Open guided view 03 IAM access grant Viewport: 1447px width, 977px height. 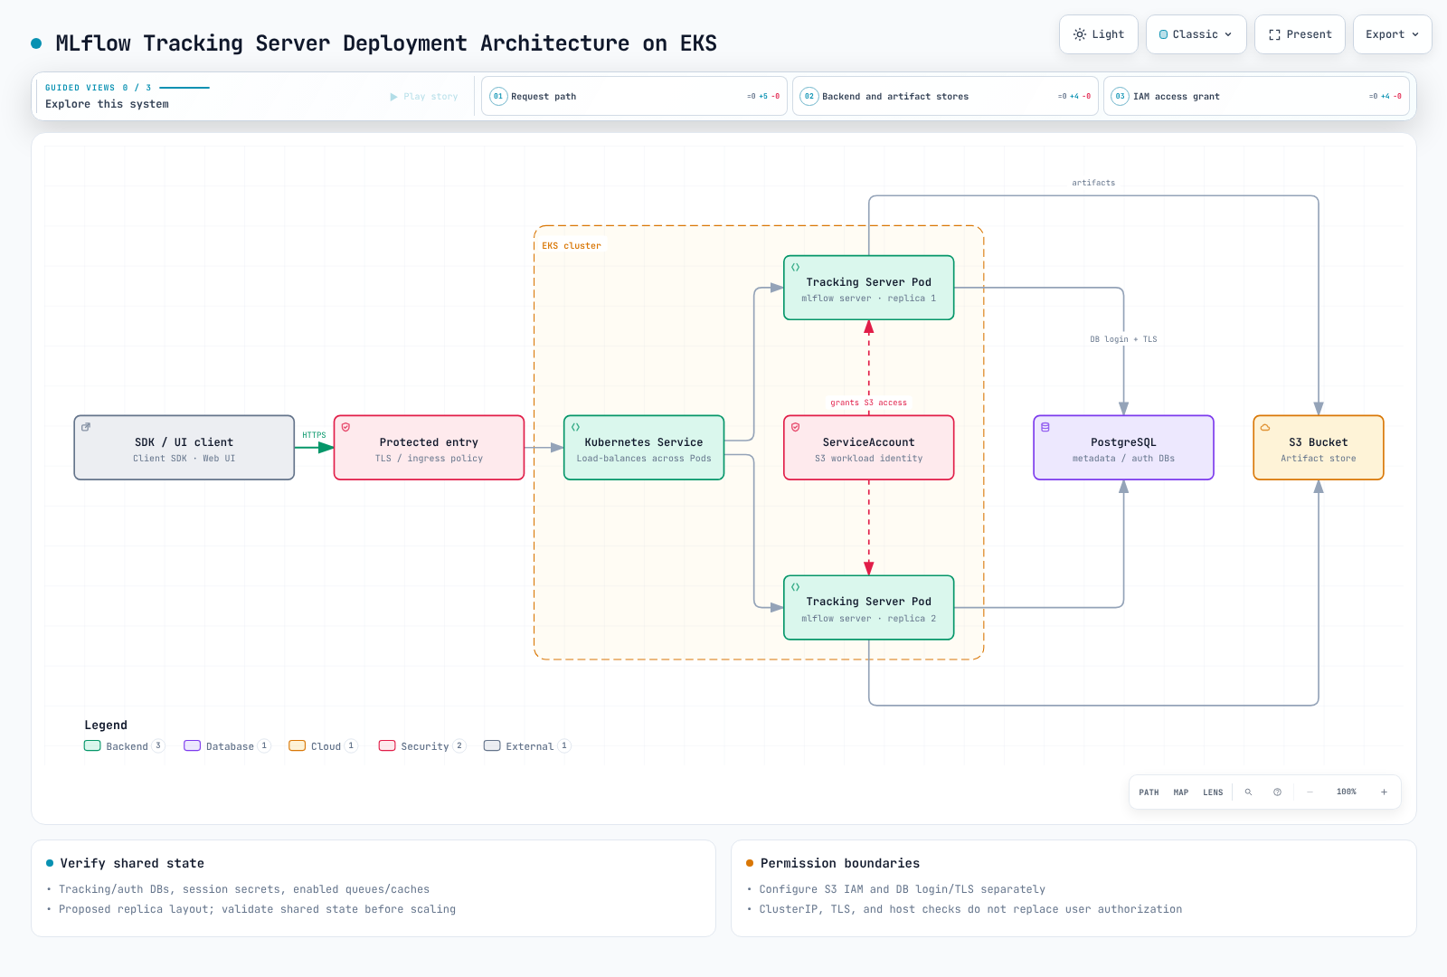1256,96
